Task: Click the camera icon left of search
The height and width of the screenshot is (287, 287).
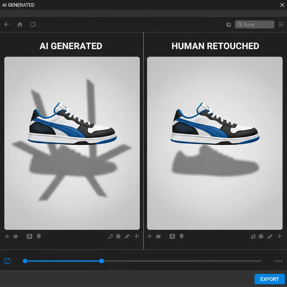Action: pyautogui.click(x=229, y=25)
